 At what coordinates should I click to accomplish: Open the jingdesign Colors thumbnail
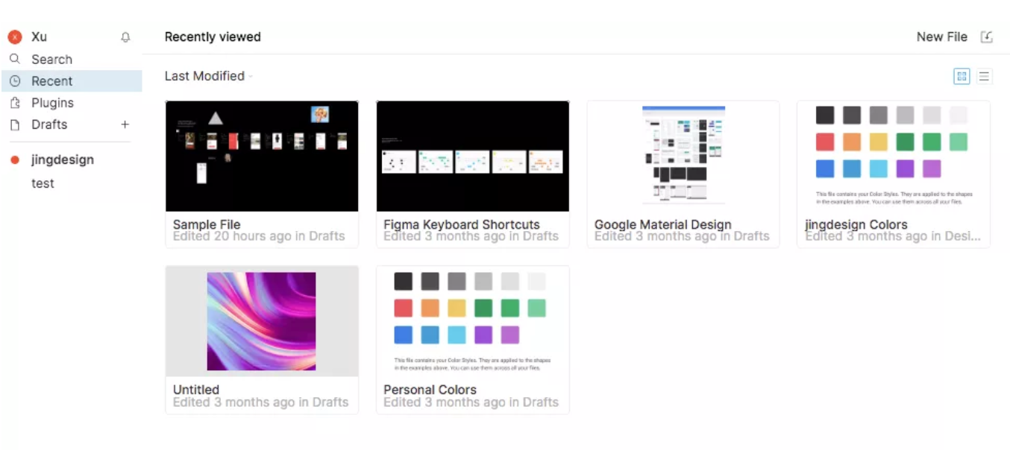[x=894, y=156]
